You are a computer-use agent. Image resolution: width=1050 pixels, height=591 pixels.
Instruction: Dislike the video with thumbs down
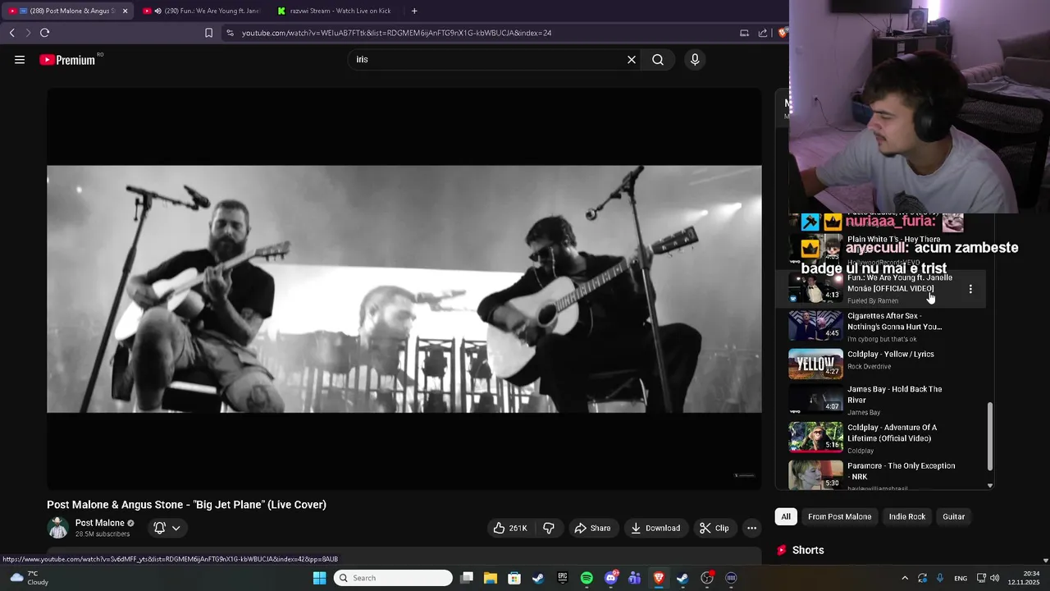point(549,528)
